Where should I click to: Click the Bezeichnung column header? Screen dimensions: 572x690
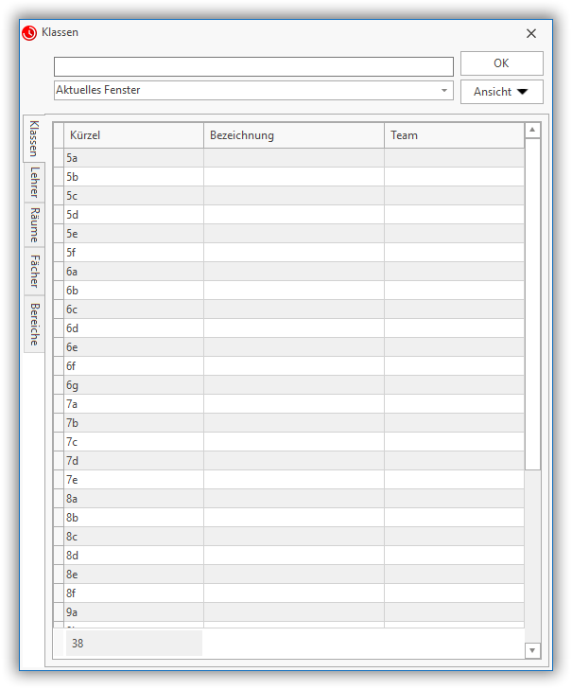pos(293,135)
